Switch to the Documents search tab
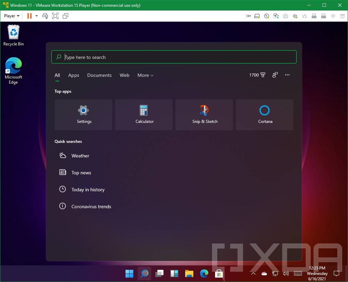Image resolution: width=348 pixels, height=282 pixels. (x=99, y=75)
